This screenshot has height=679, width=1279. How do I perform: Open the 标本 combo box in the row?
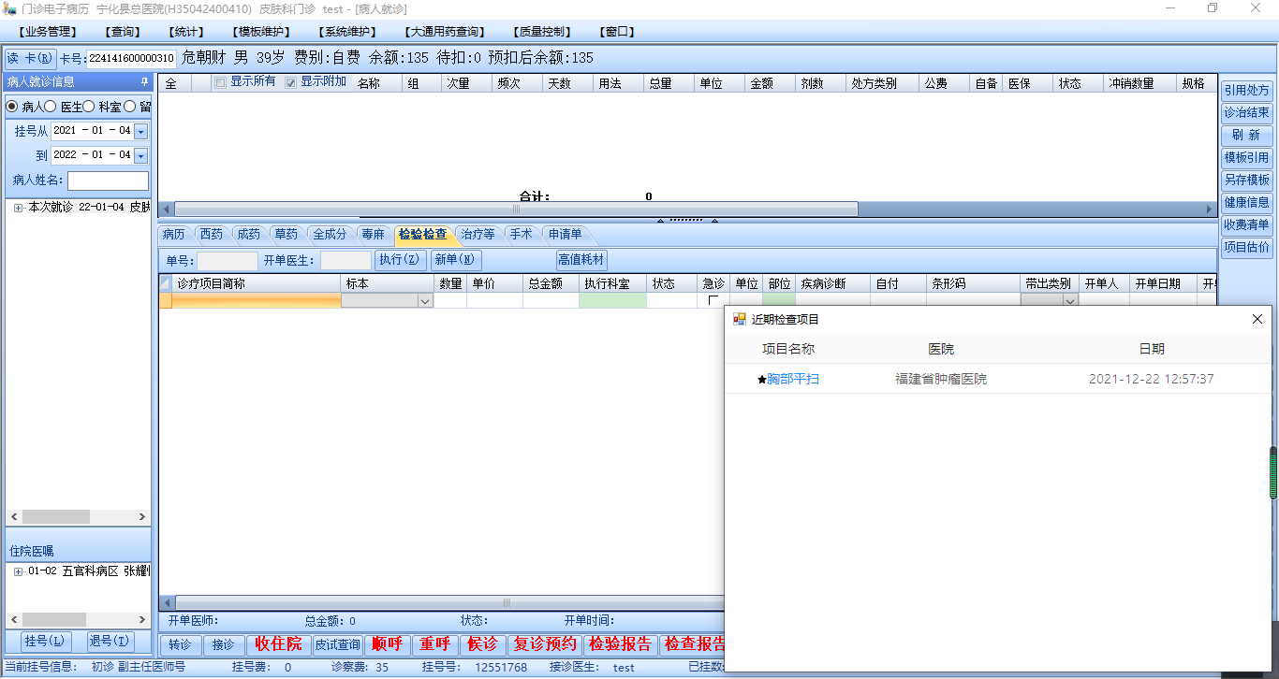424,301
